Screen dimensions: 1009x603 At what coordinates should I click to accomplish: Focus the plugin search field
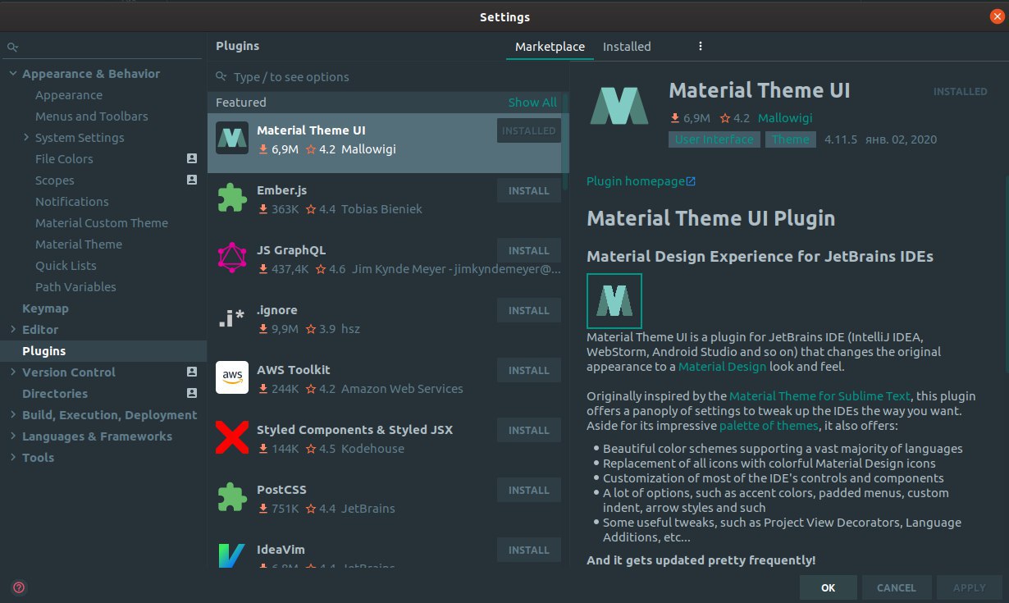click(387, 77)
